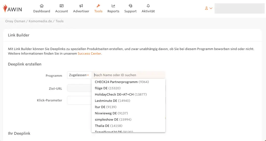Viewport: 266px width, 141px height.
Task: Select HolidayCheck DE+AT+CH (13877) option
Action: [x=128, y=94]
